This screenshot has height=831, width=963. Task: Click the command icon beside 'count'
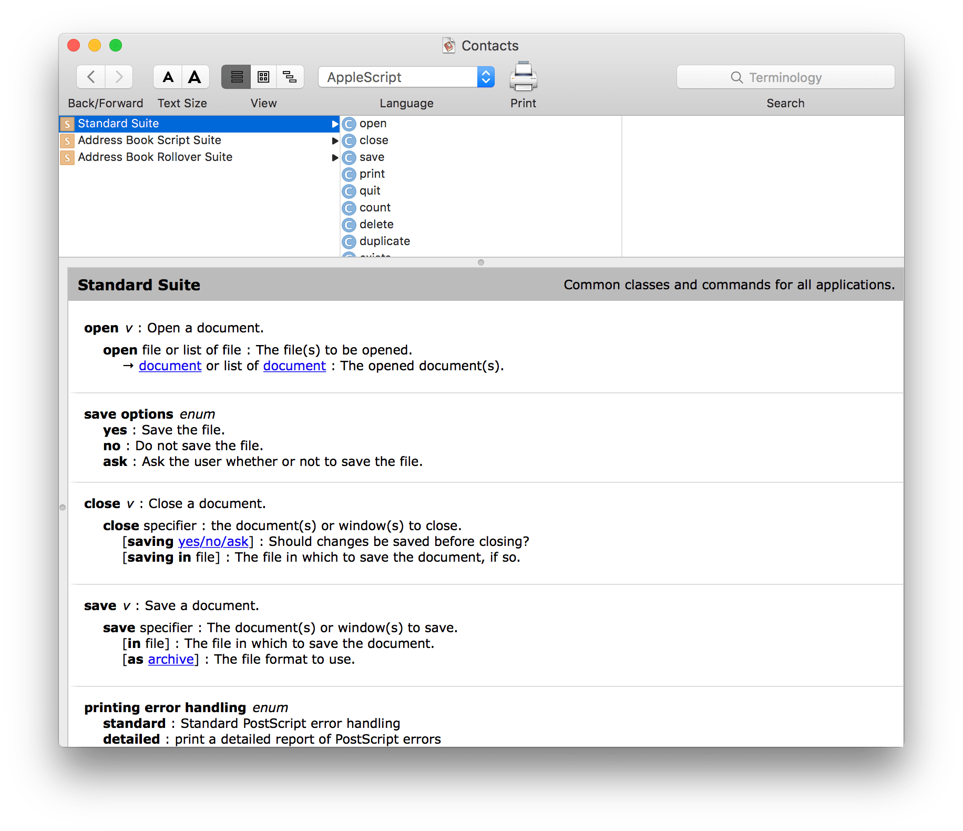pyautogui.click(x=349, y=208)
